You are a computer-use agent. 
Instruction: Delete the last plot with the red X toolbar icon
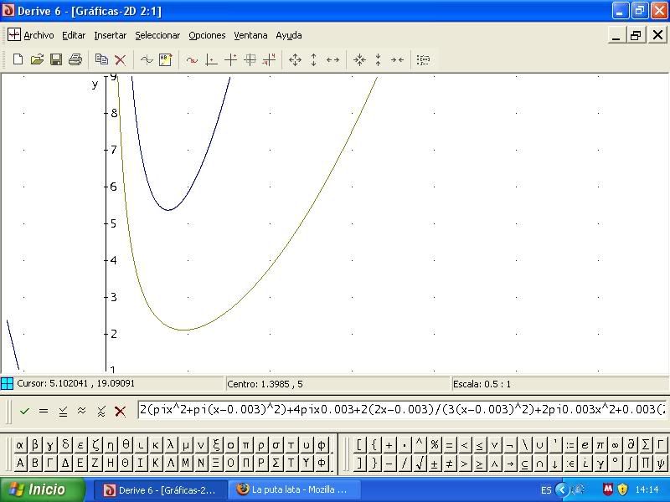click(x=120, y=59)
